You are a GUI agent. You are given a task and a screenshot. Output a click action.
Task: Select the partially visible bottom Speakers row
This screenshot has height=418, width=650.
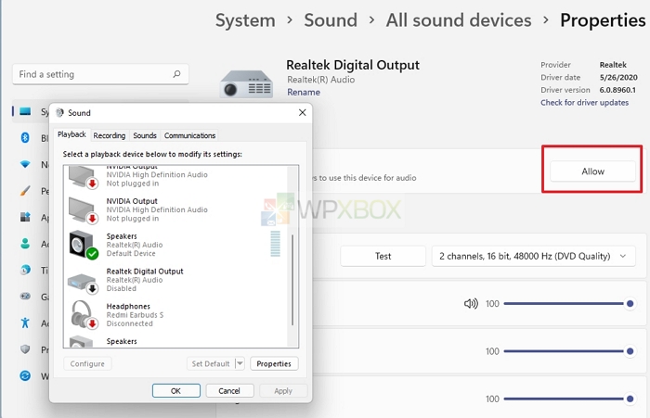(x=176, y=341)
